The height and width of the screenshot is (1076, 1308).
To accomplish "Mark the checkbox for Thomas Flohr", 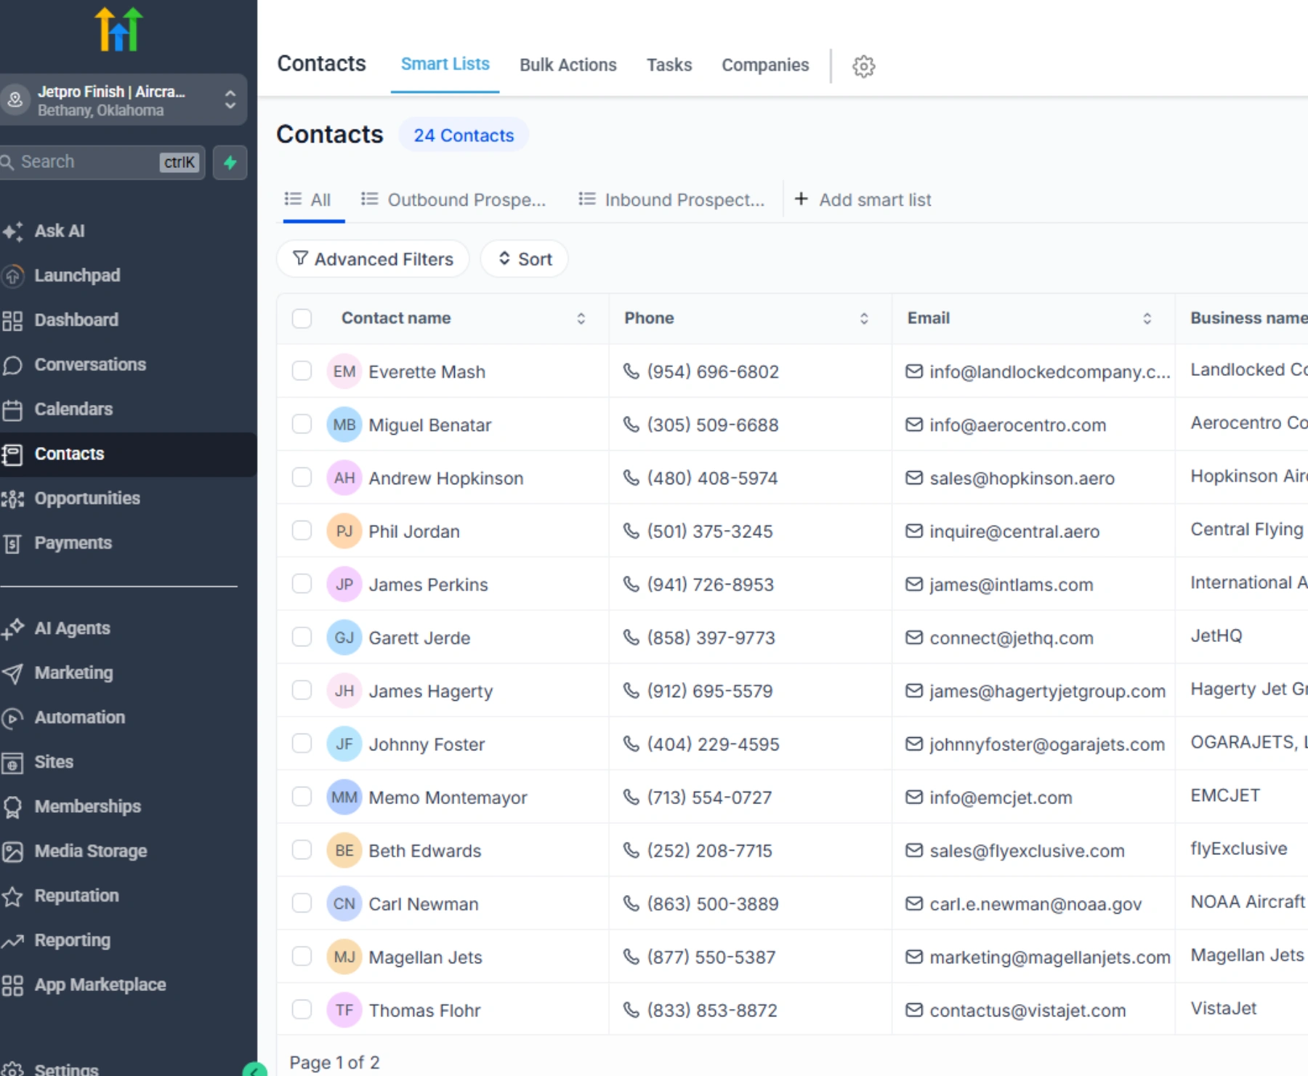I will pos(302,1009).
